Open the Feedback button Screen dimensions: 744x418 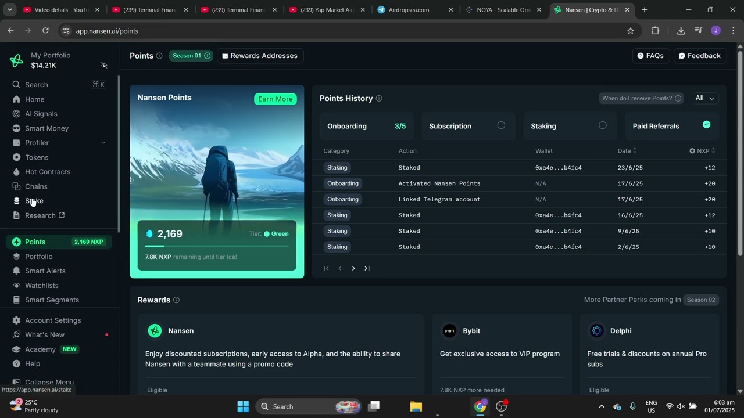700,56
